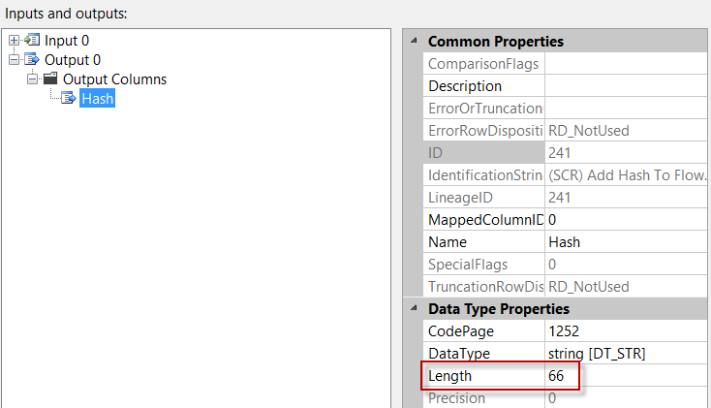711x408 pixels.
Task: Click the Description value field
Action: [625, 86]
